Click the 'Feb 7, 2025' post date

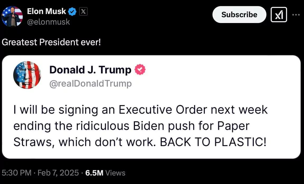coord(58,173)
